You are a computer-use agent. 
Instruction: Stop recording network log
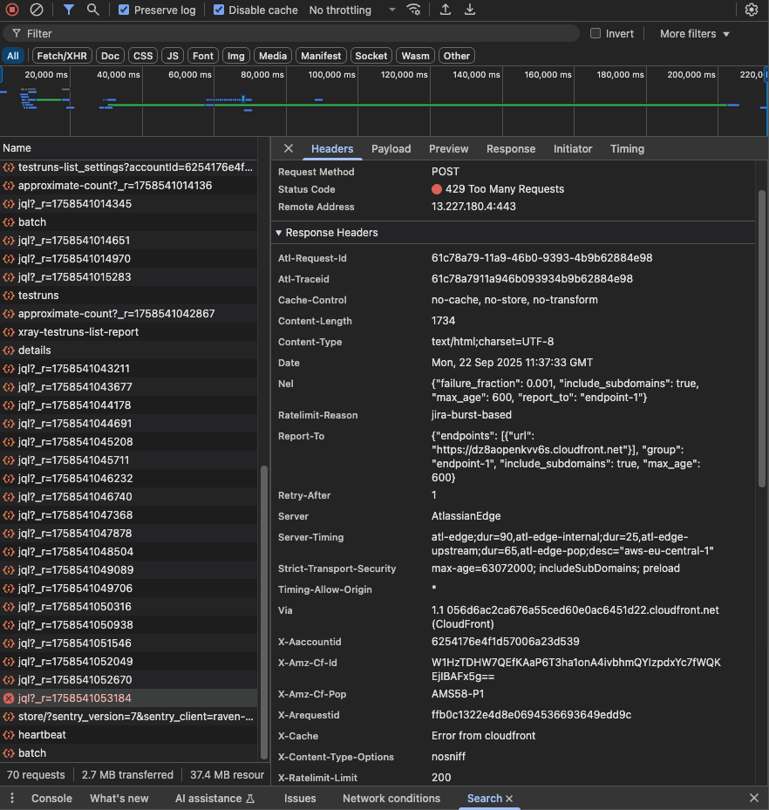12,10
